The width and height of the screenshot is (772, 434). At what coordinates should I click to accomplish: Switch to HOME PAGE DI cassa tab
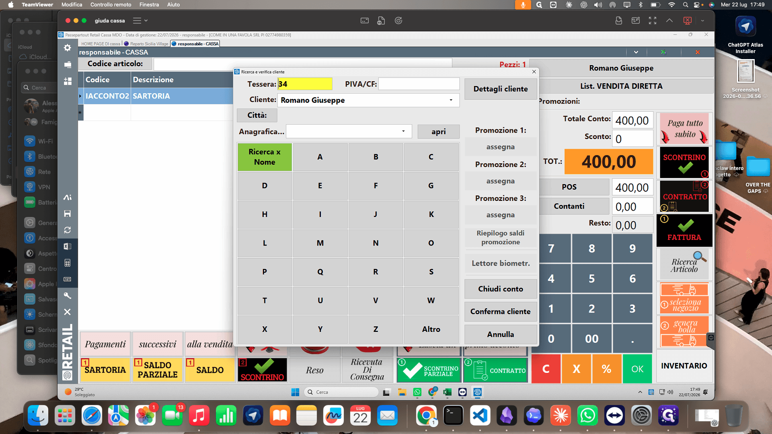101,44
